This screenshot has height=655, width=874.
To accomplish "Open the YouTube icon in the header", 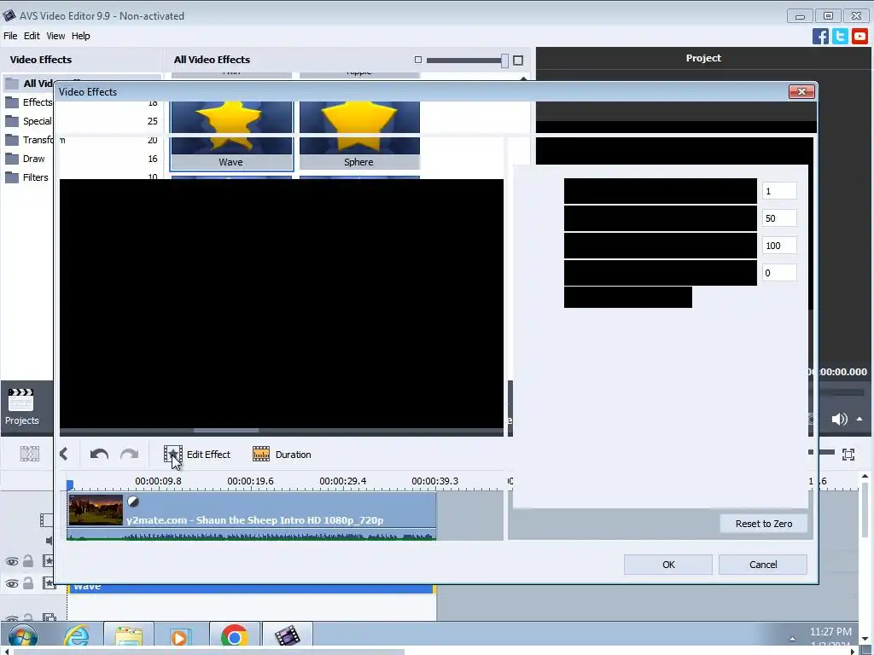I will coord(859,36).
